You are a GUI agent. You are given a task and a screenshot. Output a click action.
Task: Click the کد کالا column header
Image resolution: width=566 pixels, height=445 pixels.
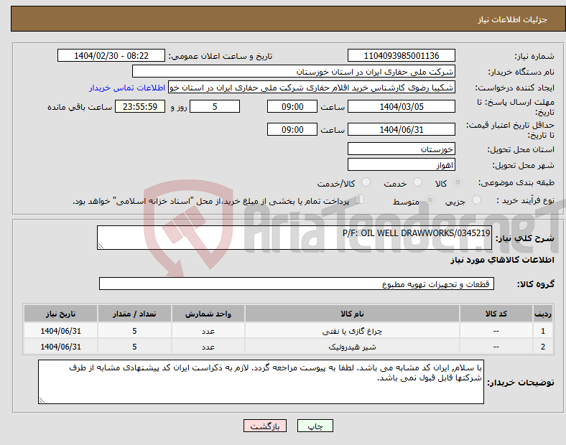pyautogui.click(x=496, y=314)
